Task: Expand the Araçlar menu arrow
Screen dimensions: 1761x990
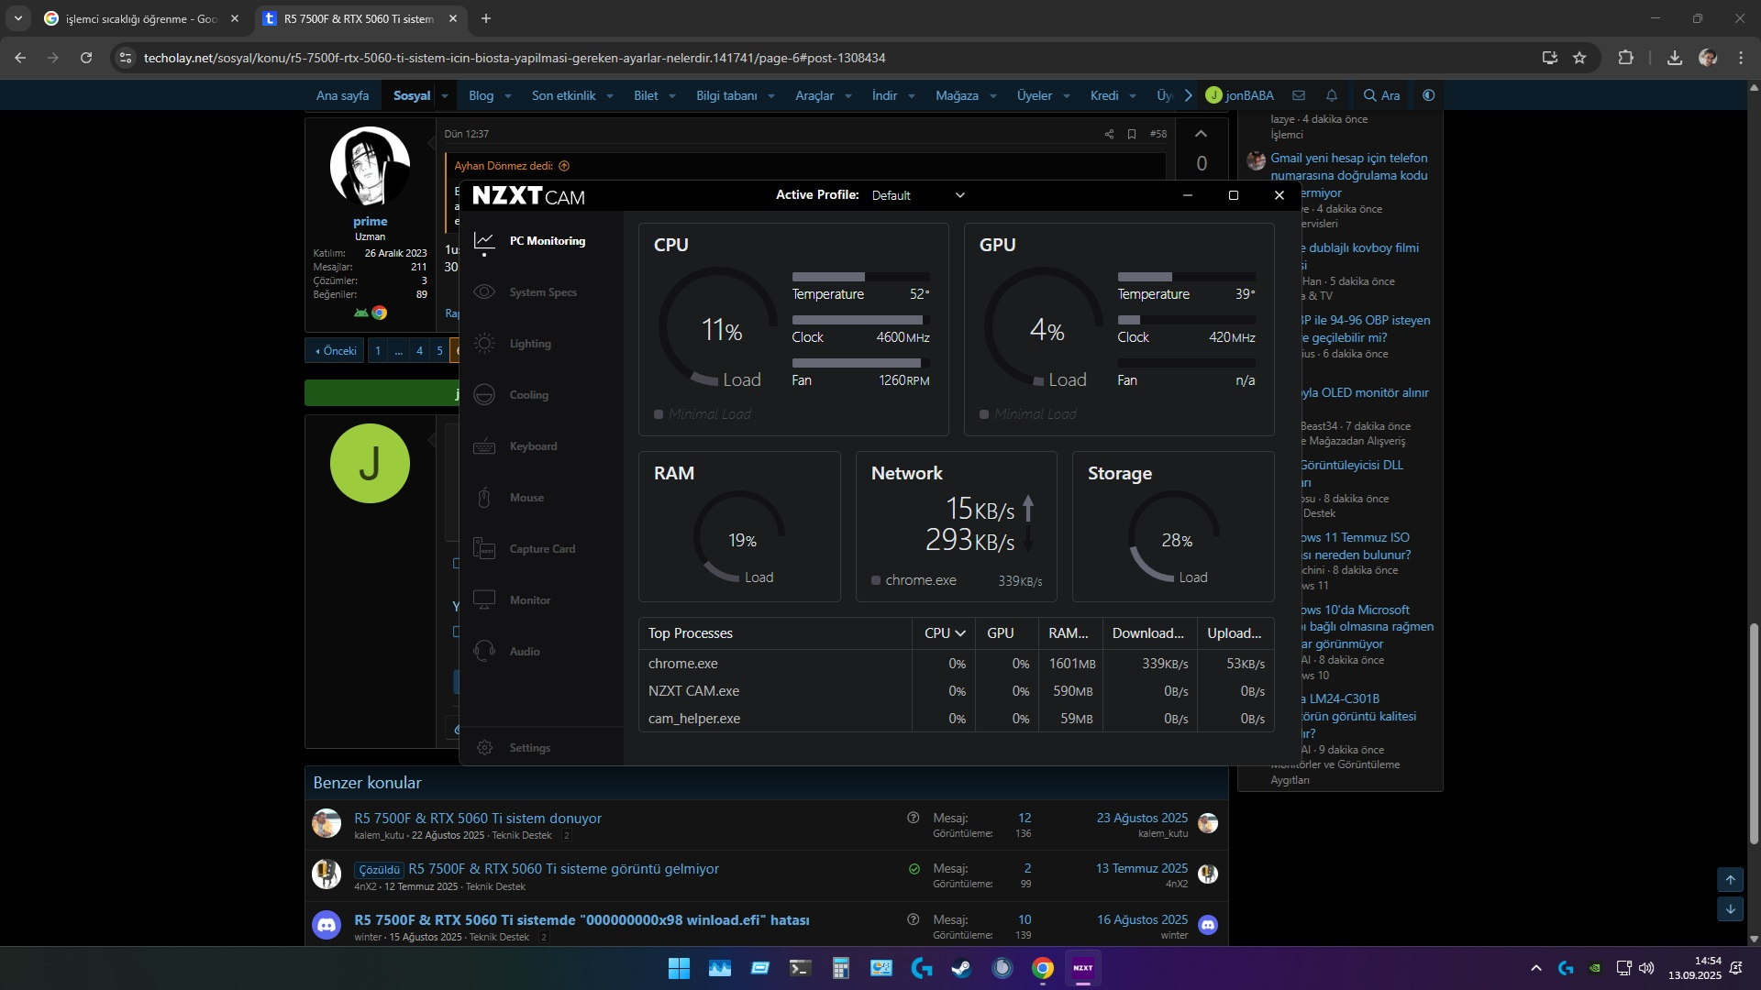Action: [x=848, y=95]
